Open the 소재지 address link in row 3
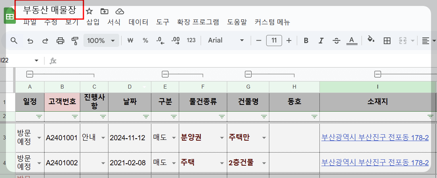The width and height of the screenshot is (437, 178). coord(375,137)
